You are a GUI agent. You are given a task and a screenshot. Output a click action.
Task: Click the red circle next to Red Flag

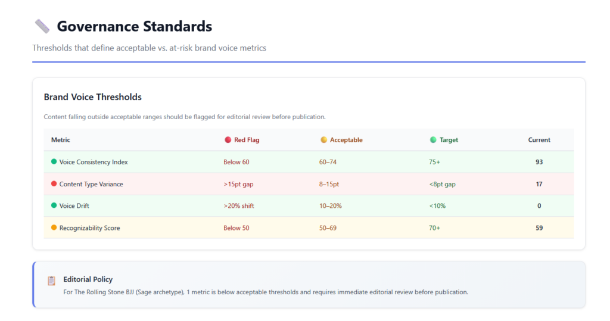coord(228,140)
